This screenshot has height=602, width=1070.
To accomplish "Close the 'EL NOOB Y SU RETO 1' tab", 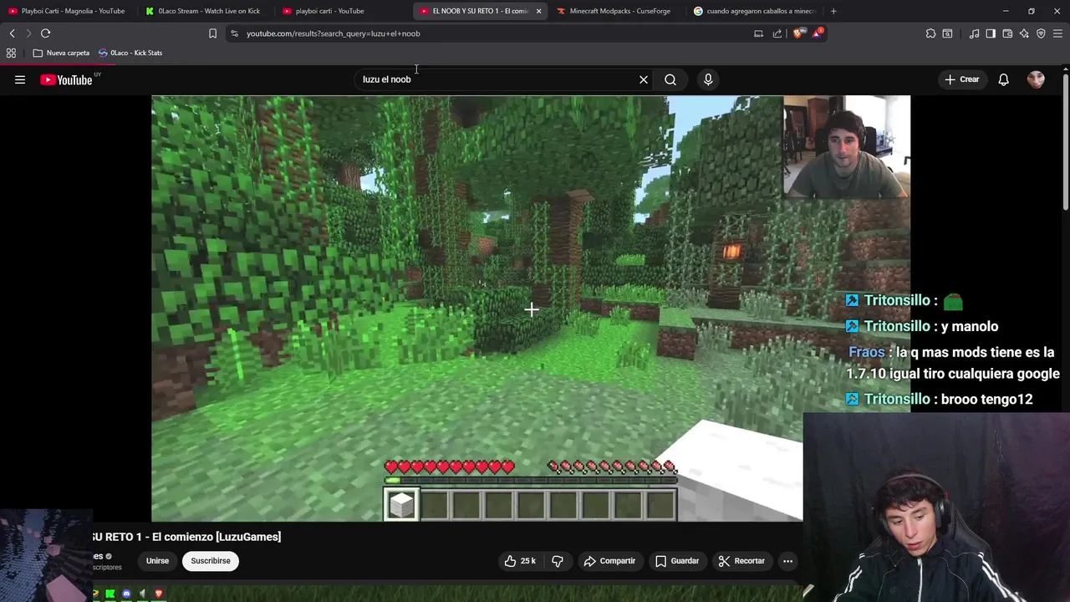I will coord(538,11).
